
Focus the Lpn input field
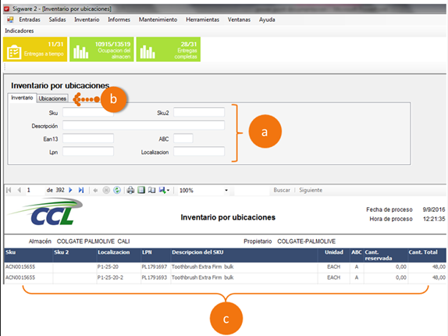[88, 152]
